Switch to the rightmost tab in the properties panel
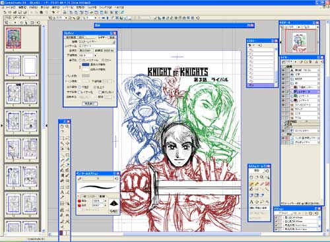 pos(112,38)
